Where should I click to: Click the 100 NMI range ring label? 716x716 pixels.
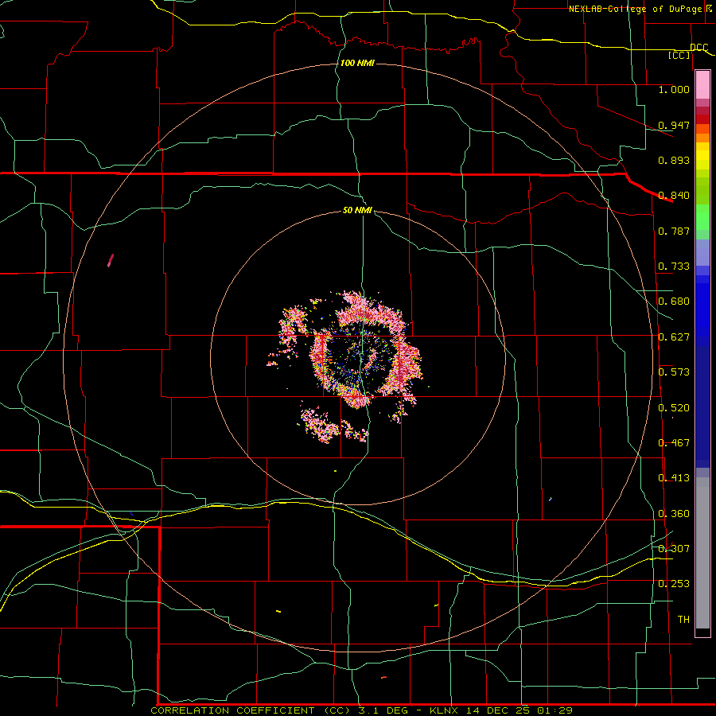(x=357, y=63)
